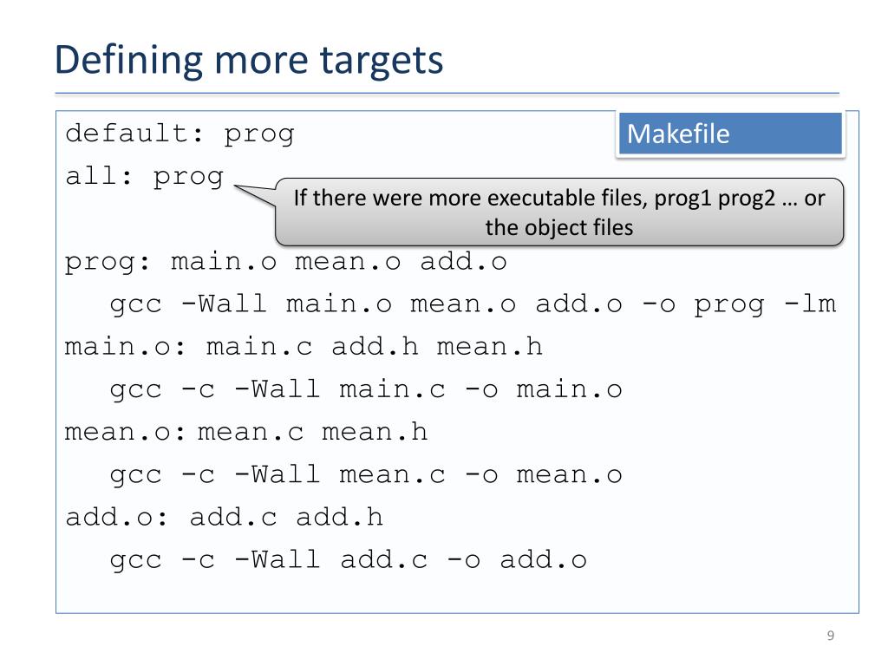The image size is (888, 666).
Task: Select the 'prog: main.o mean.o add.o' line
Action: (x=285, y=262)
